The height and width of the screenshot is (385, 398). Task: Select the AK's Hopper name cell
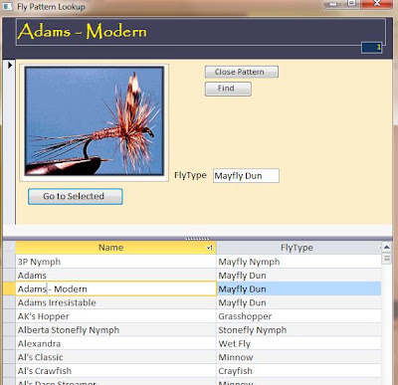point(115,316)
